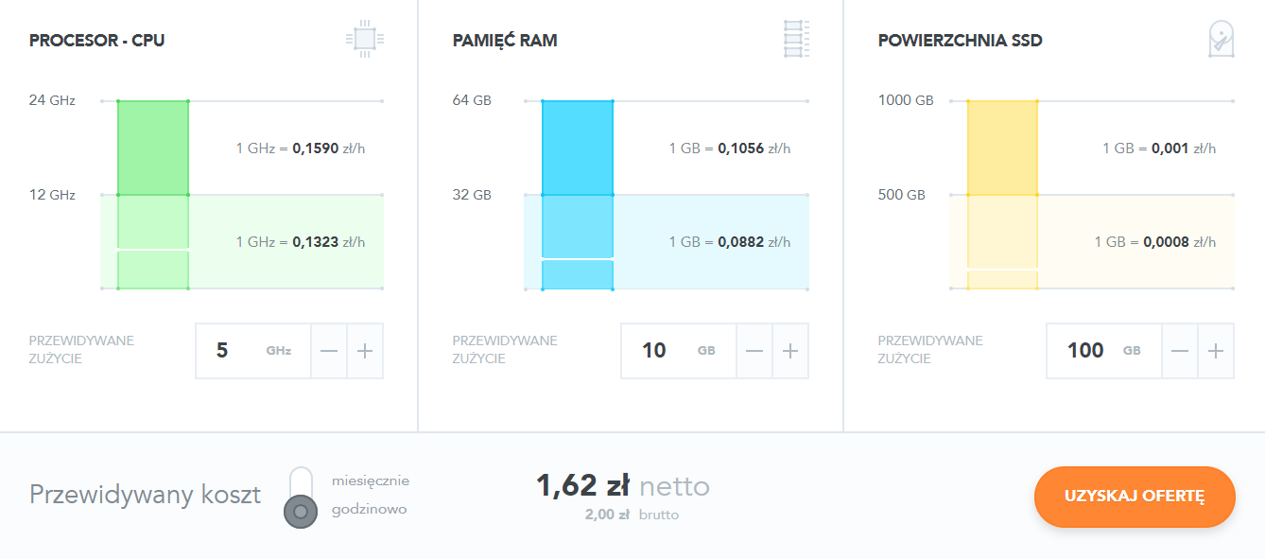This screenshot has width=1265, height=559.
Task: Click the processor chip icon
Action: tap(365, 40)
